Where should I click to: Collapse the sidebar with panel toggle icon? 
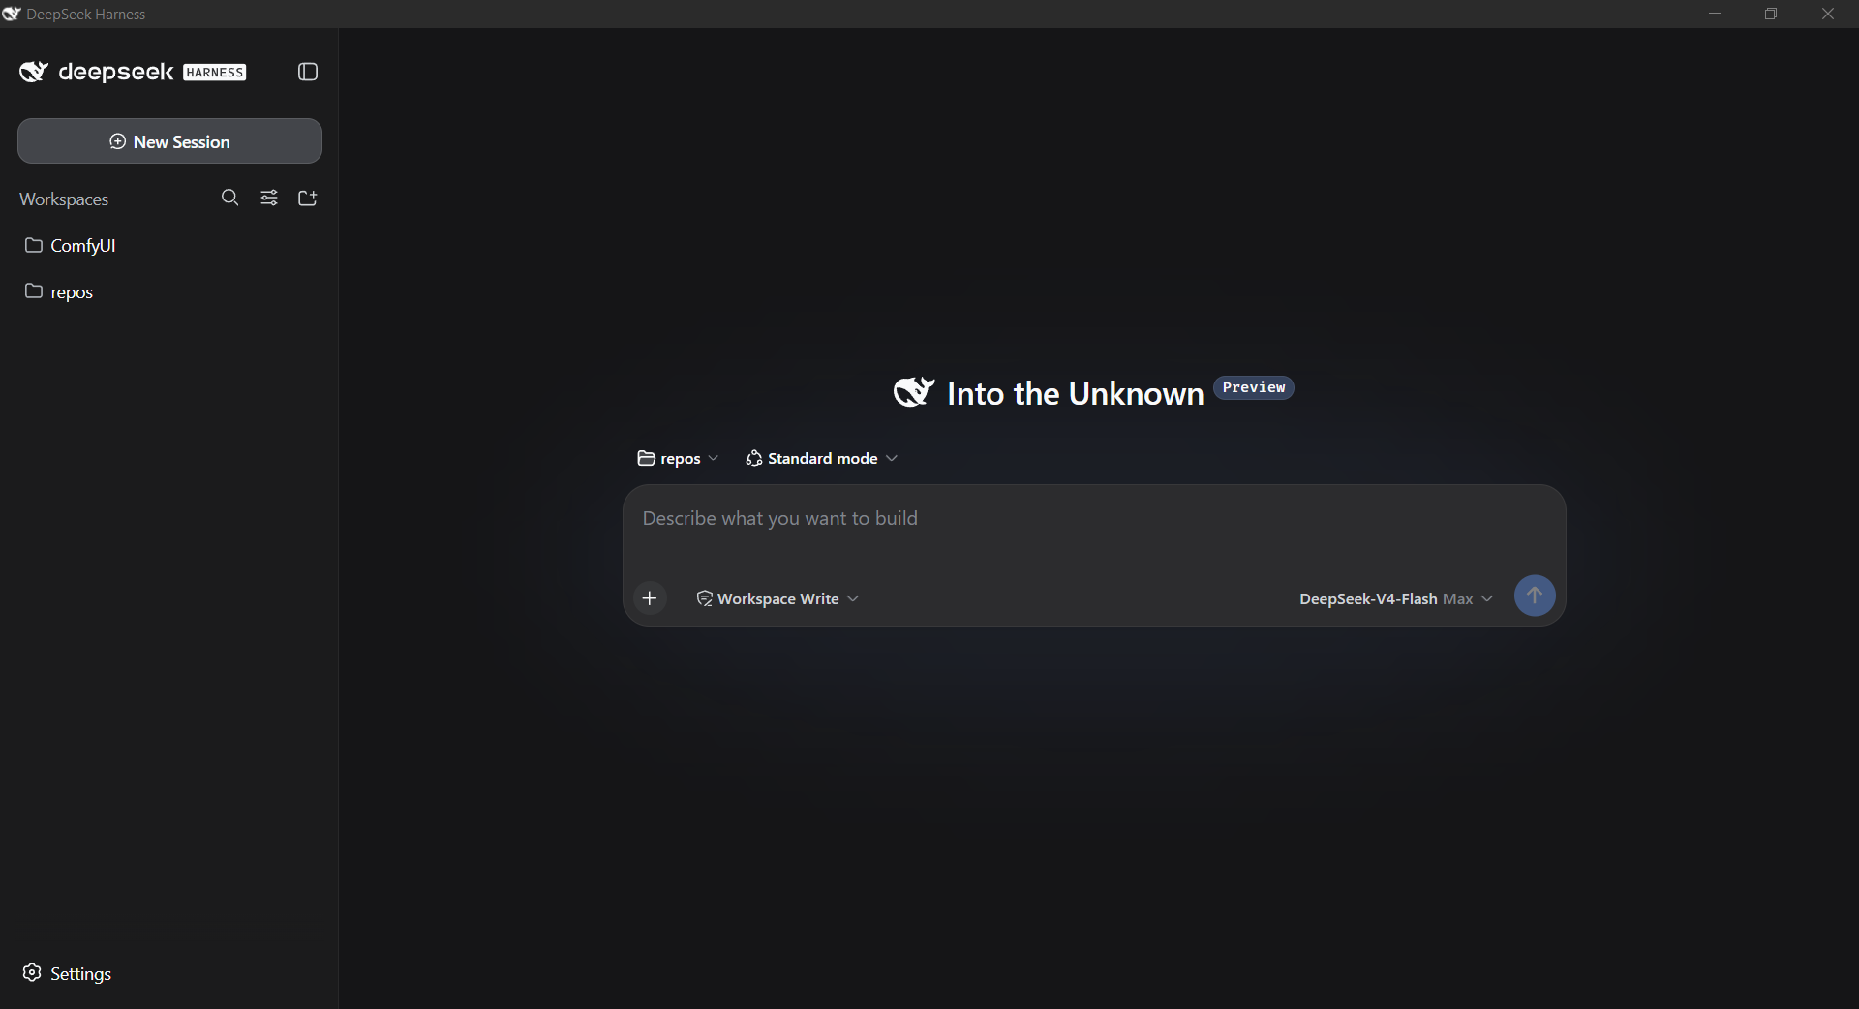click(308, 72)
